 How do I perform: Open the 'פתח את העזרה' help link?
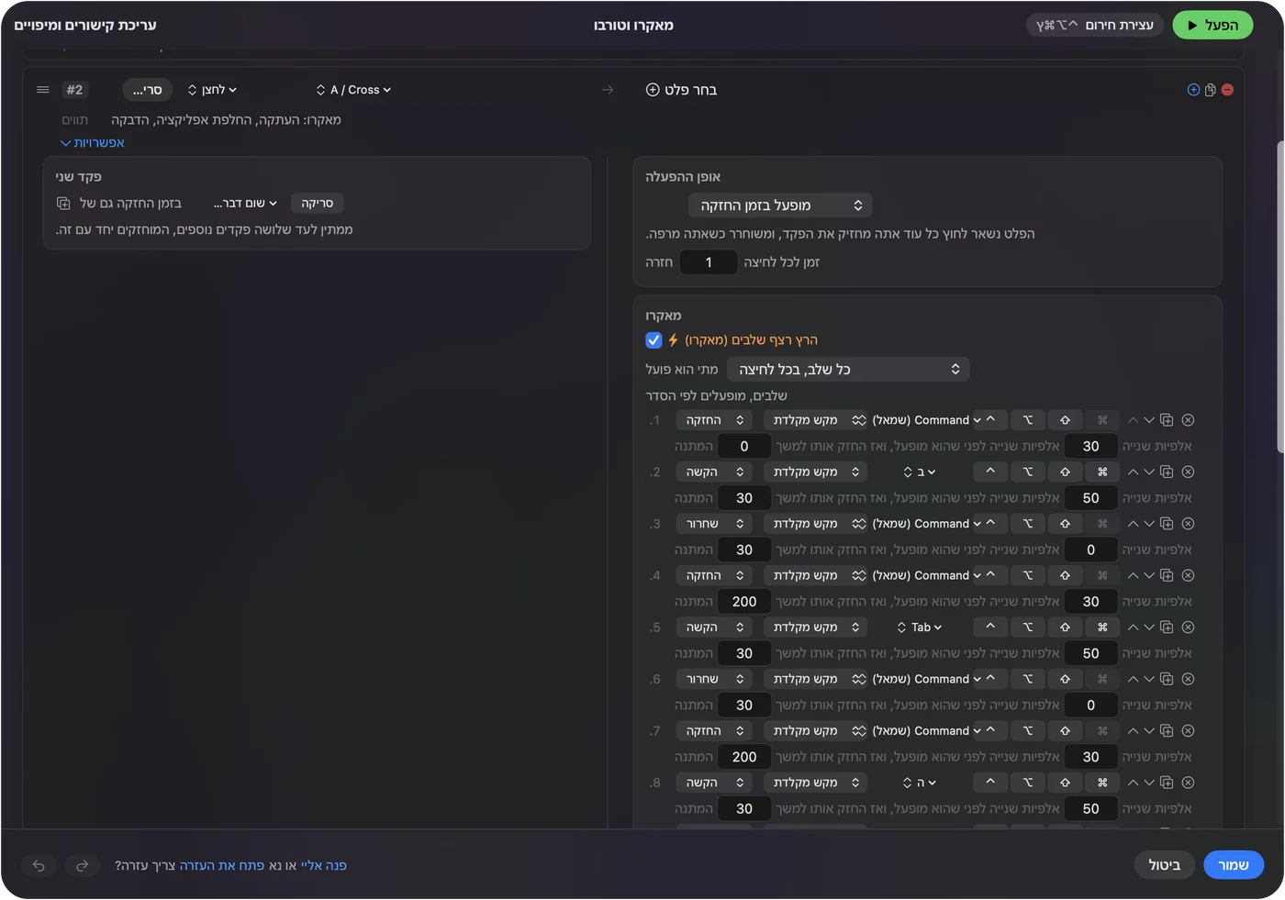[222, 865]
